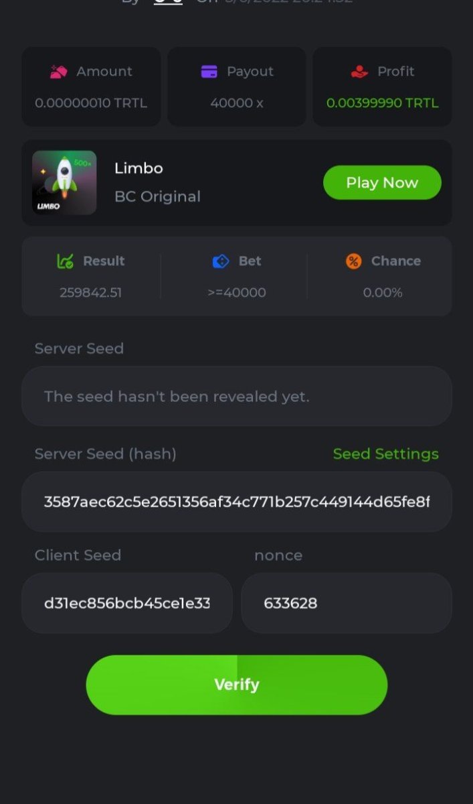Image resolution: width=473 pixels, height=804 pixels.
Task: Click the green Result chart icon
Action: (x=66, y=261)
